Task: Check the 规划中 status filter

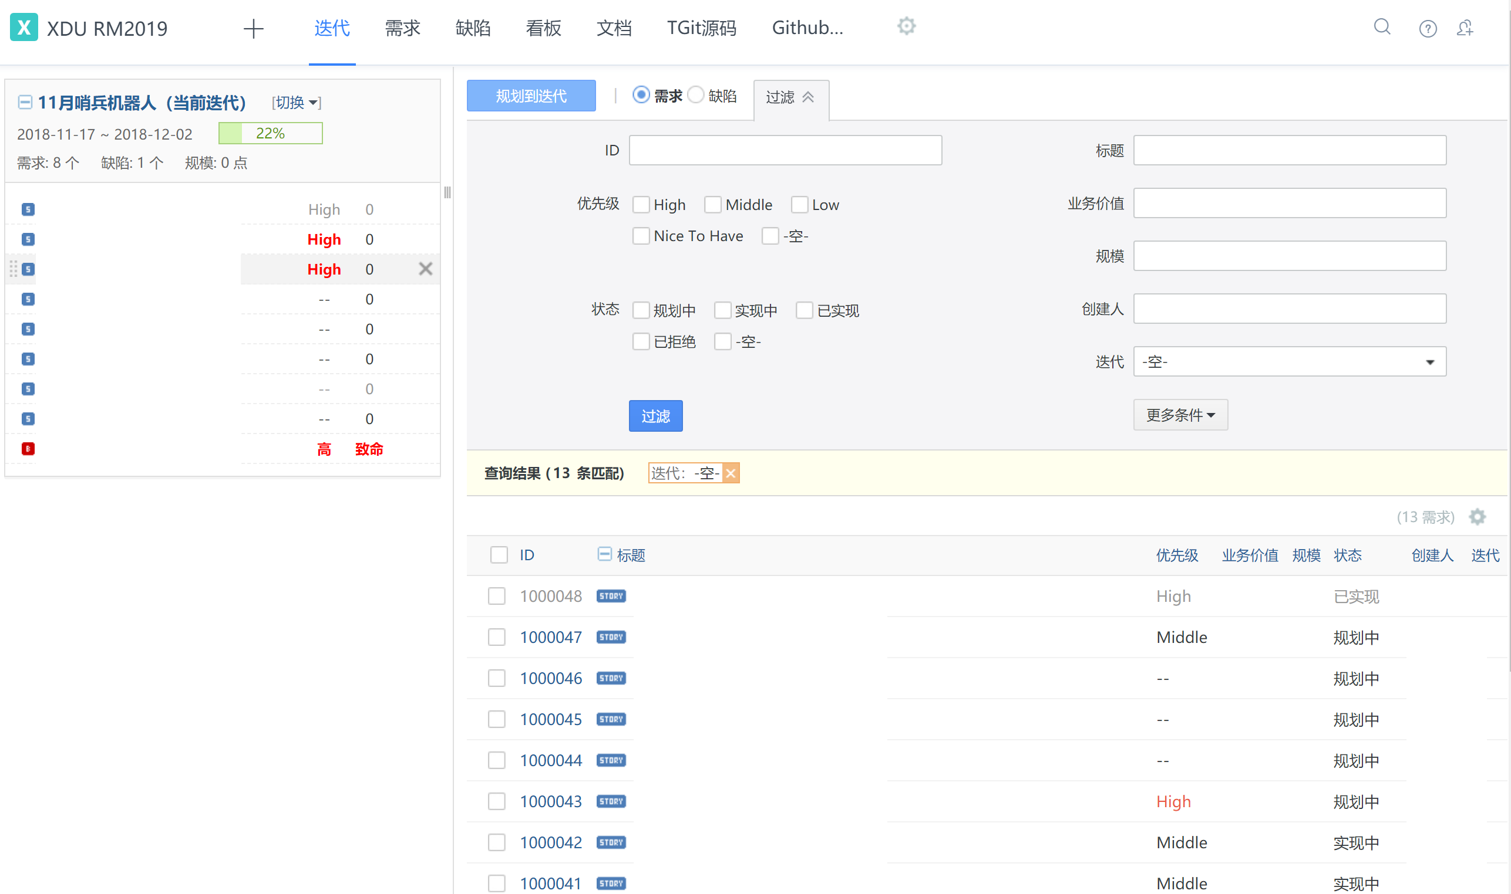Action: pos(641,310)
